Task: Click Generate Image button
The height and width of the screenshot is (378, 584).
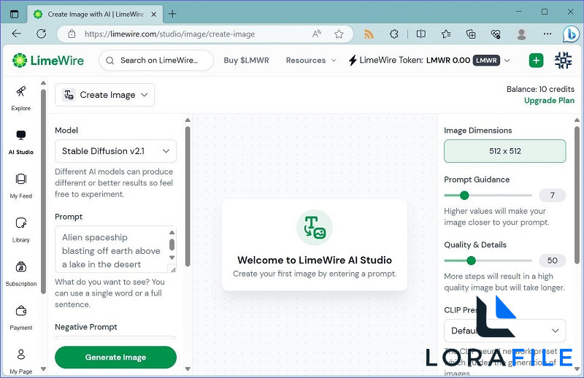Action: click(115, 357)
